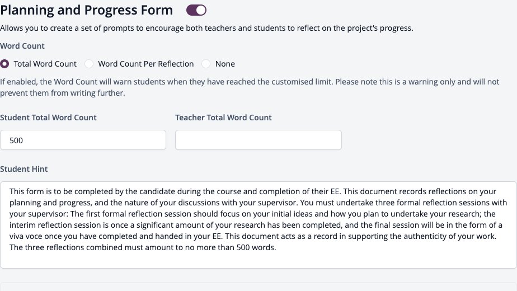Viewport: 517px width, 291px height.
Task: Focus the Student Total Word Count field showing 500
Action: pos(83,140)
